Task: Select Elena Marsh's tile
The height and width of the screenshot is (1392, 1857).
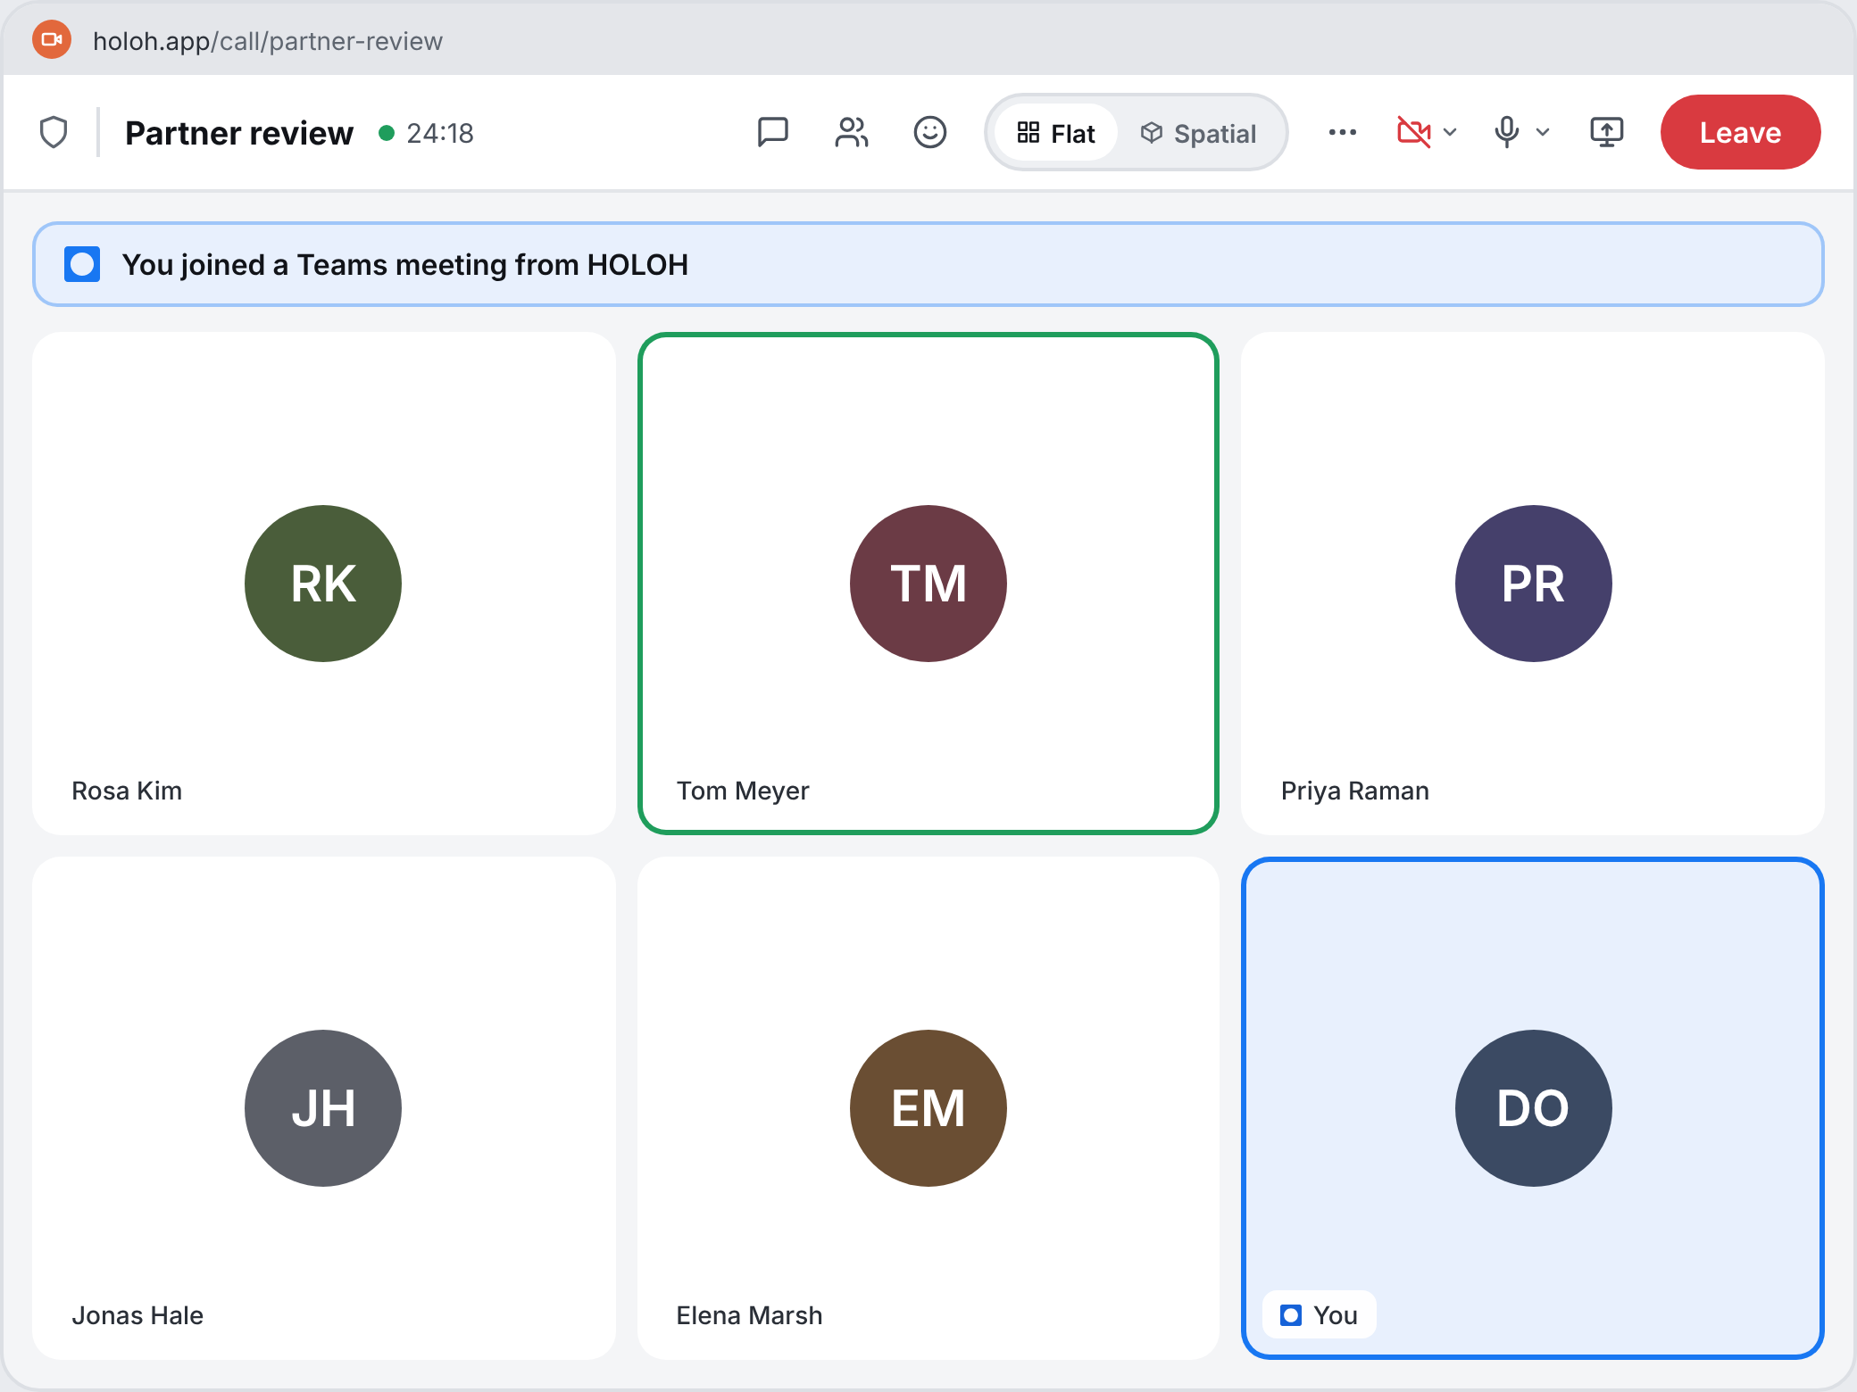Action: [x=928, y=1108]
